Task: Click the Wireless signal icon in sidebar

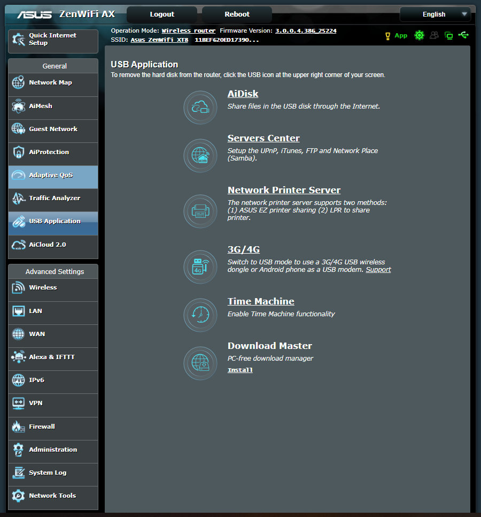Action: pos(18,287)
